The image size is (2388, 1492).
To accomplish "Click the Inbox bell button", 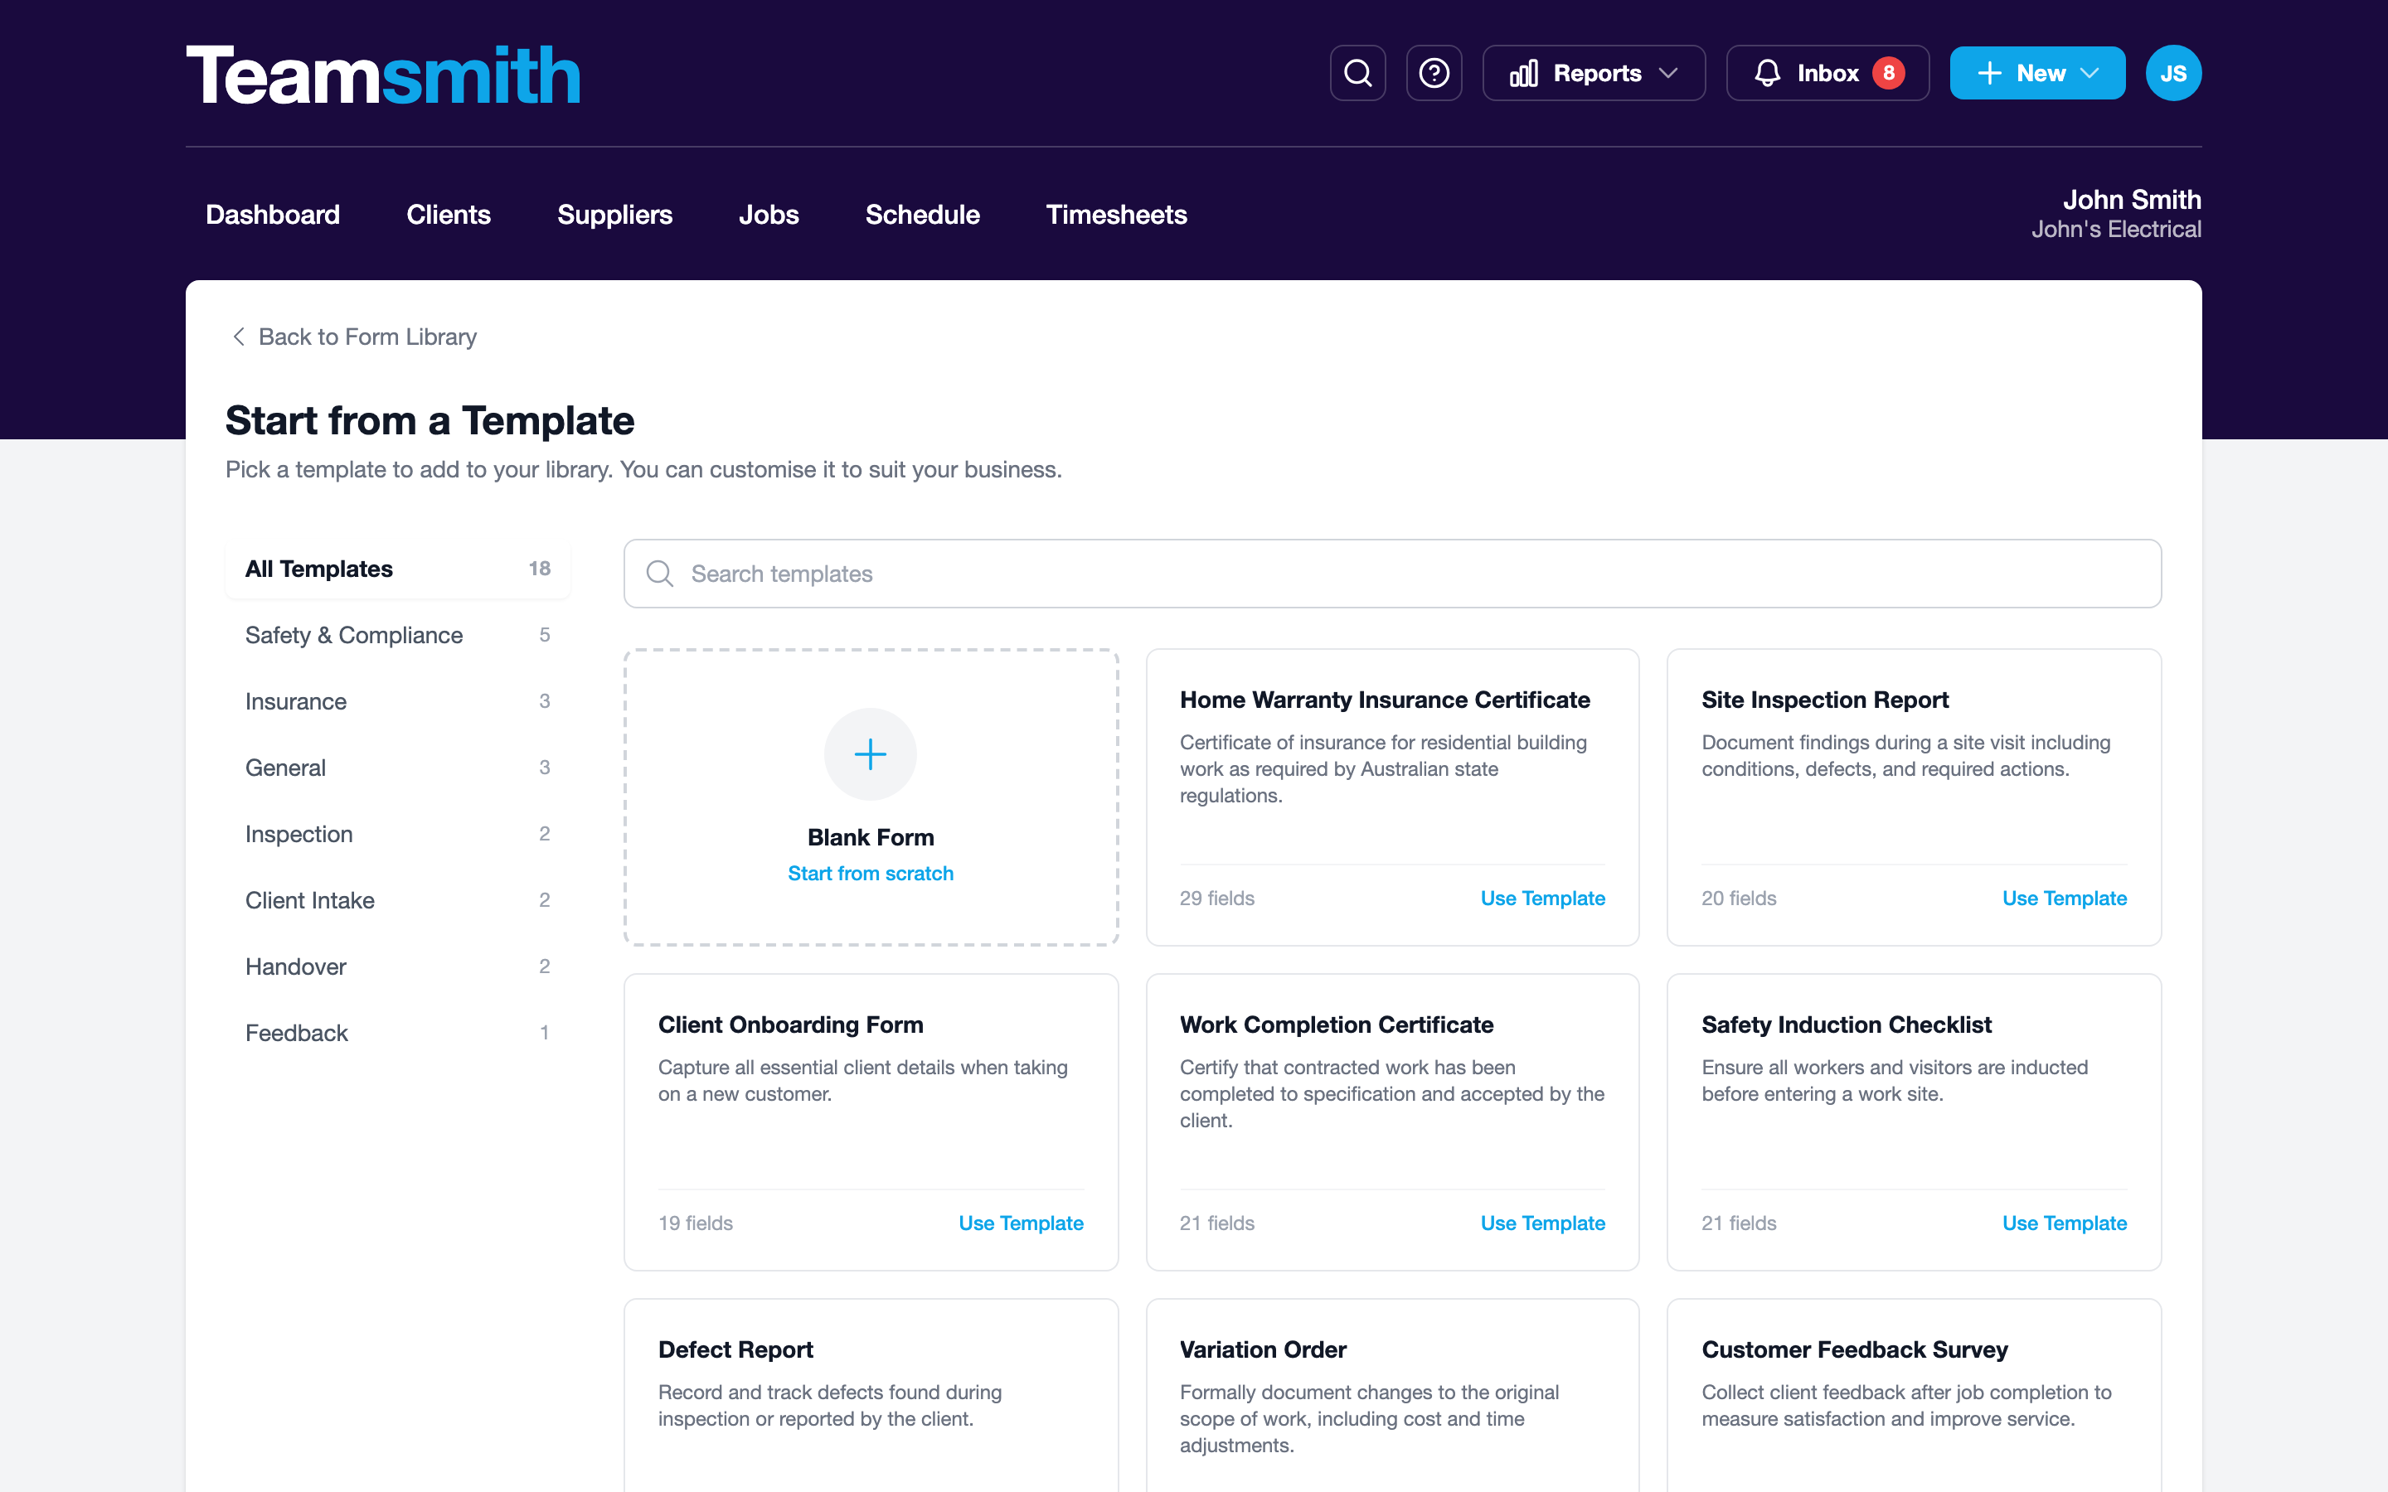I will tap(1827, 73).
